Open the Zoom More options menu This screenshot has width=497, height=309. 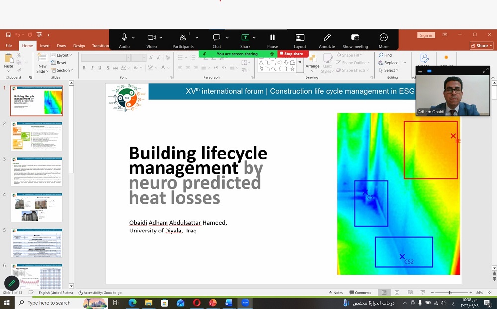[x=383, y=38]
